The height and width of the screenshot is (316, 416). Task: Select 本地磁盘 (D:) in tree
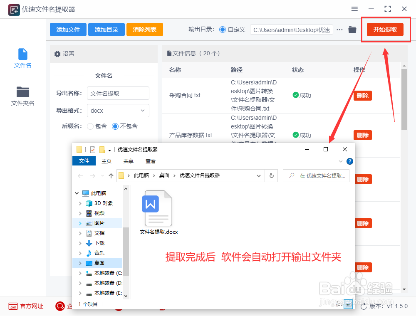104,283
